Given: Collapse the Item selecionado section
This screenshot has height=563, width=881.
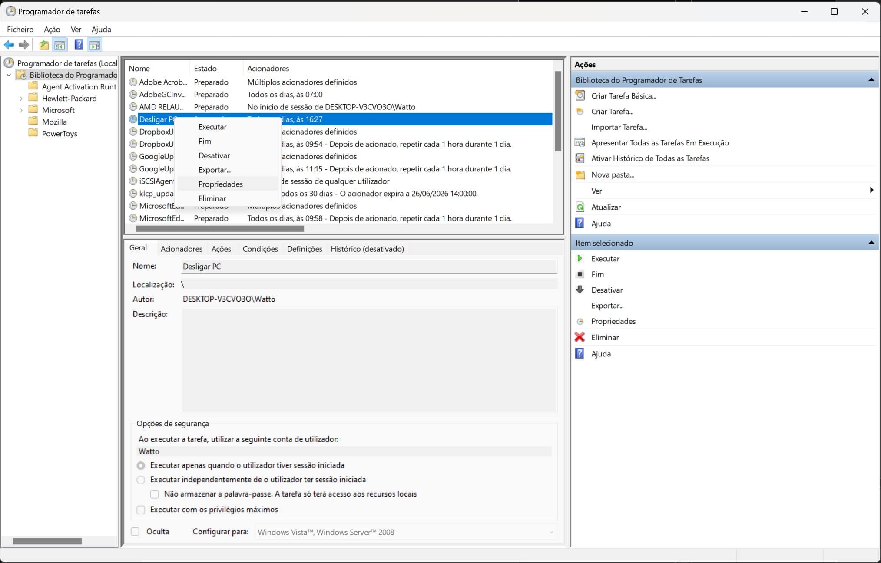Looking at the screenshot, I should pyautogui.click(x=871, y=243).
